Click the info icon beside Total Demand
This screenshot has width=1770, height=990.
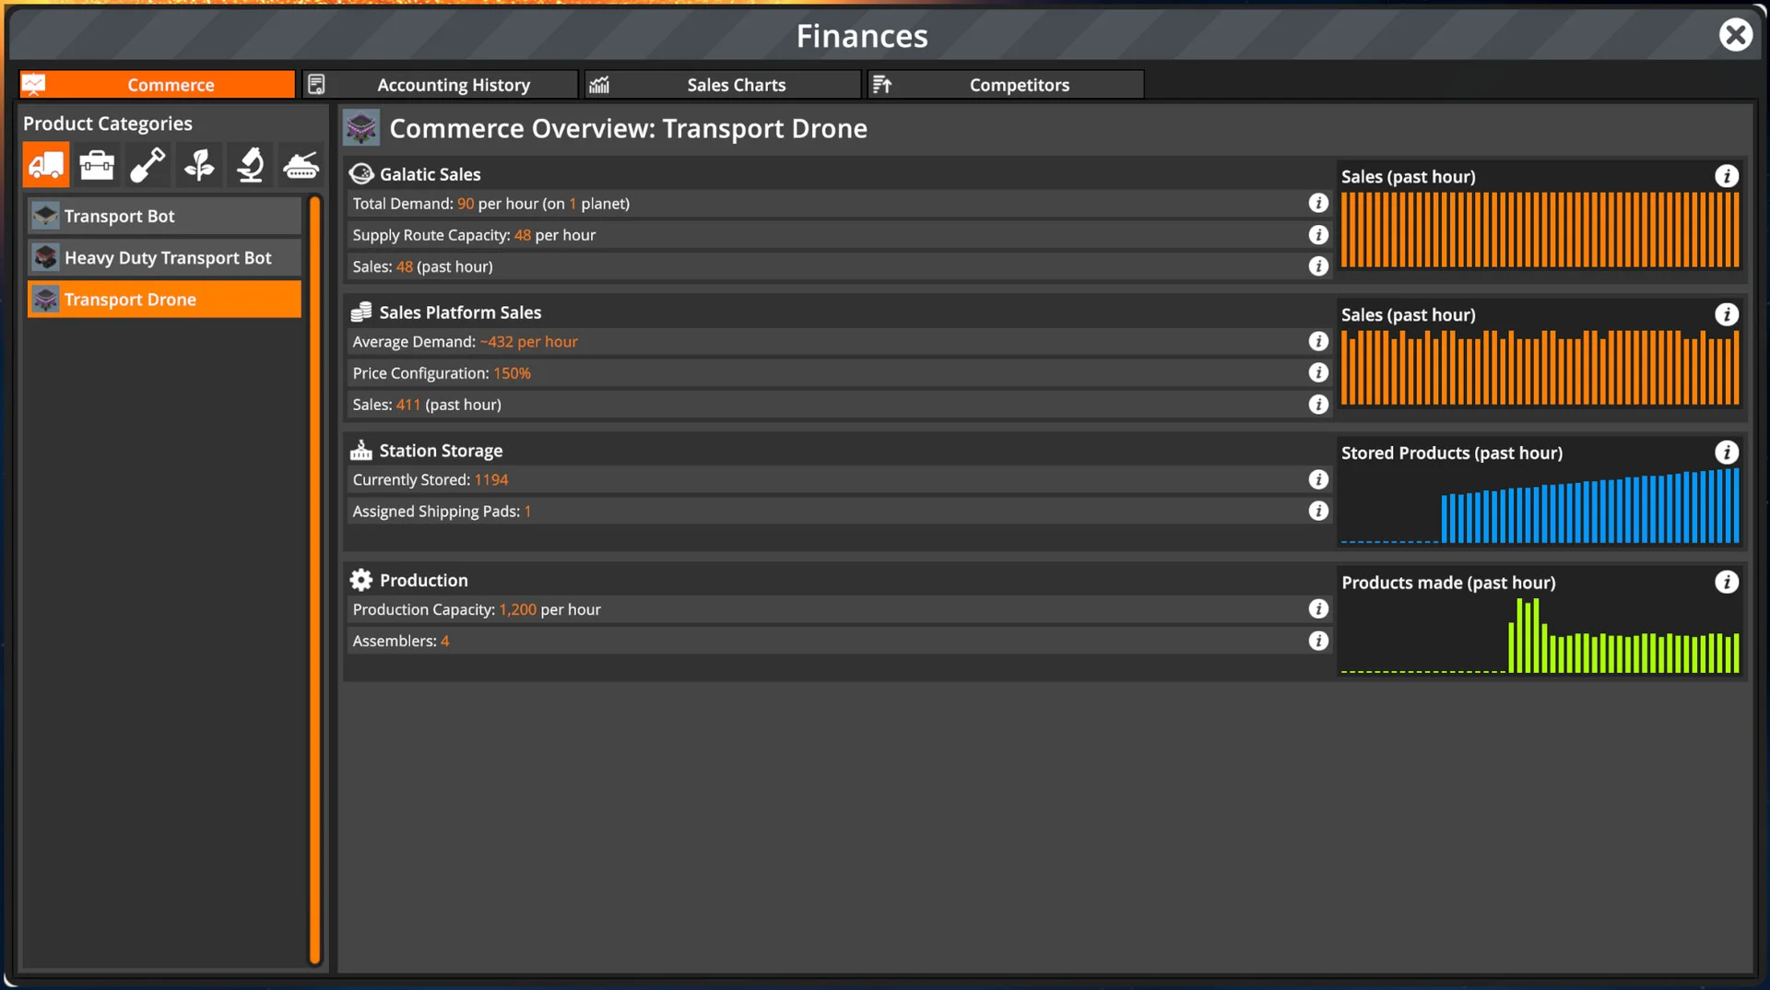1318,204
